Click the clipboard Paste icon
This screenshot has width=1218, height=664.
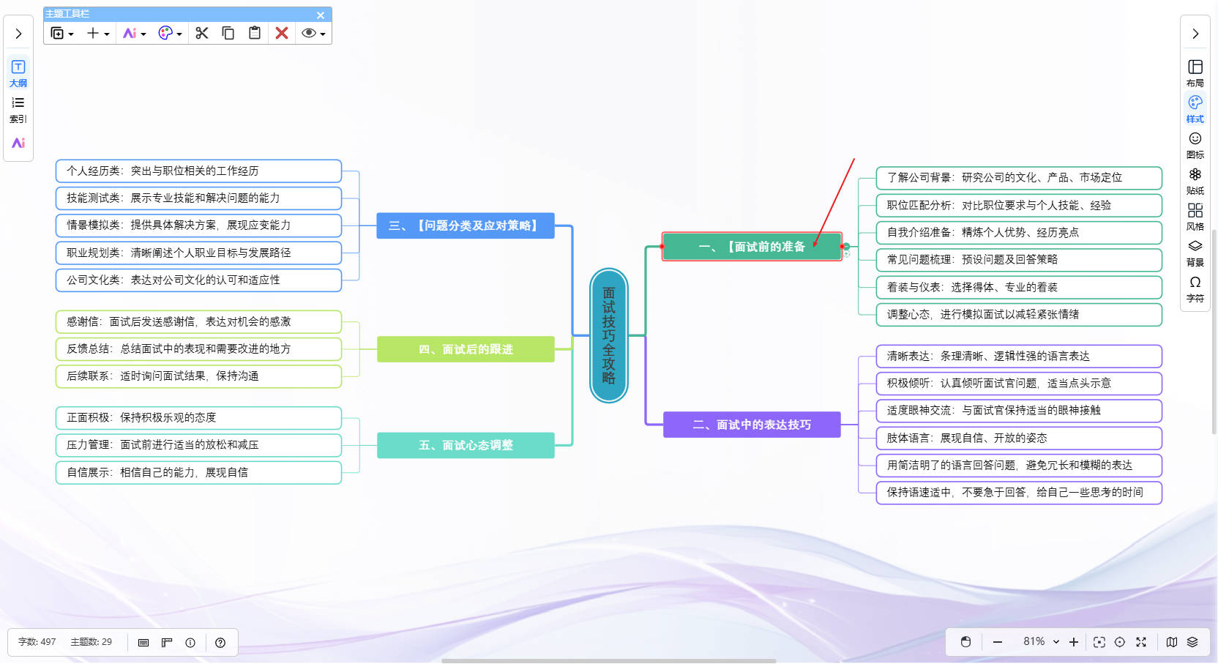(255, 33)
